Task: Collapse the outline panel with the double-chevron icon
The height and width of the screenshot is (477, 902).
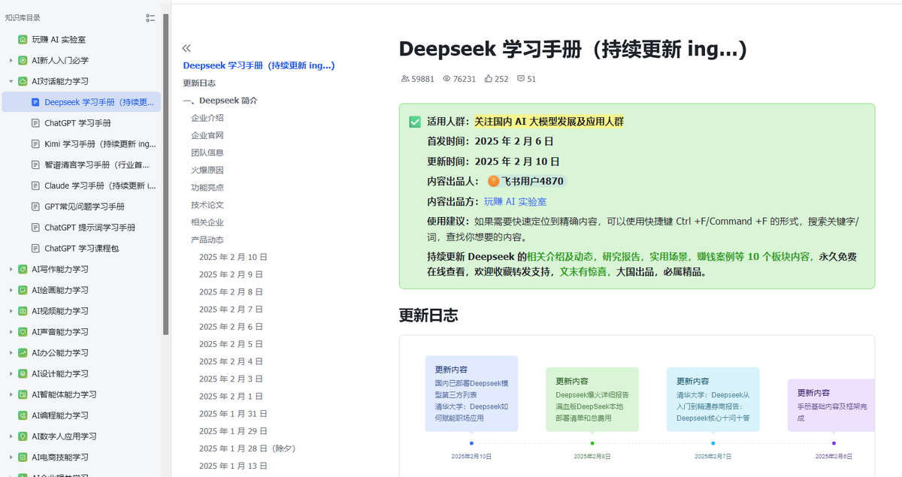Action: [187, 47]
